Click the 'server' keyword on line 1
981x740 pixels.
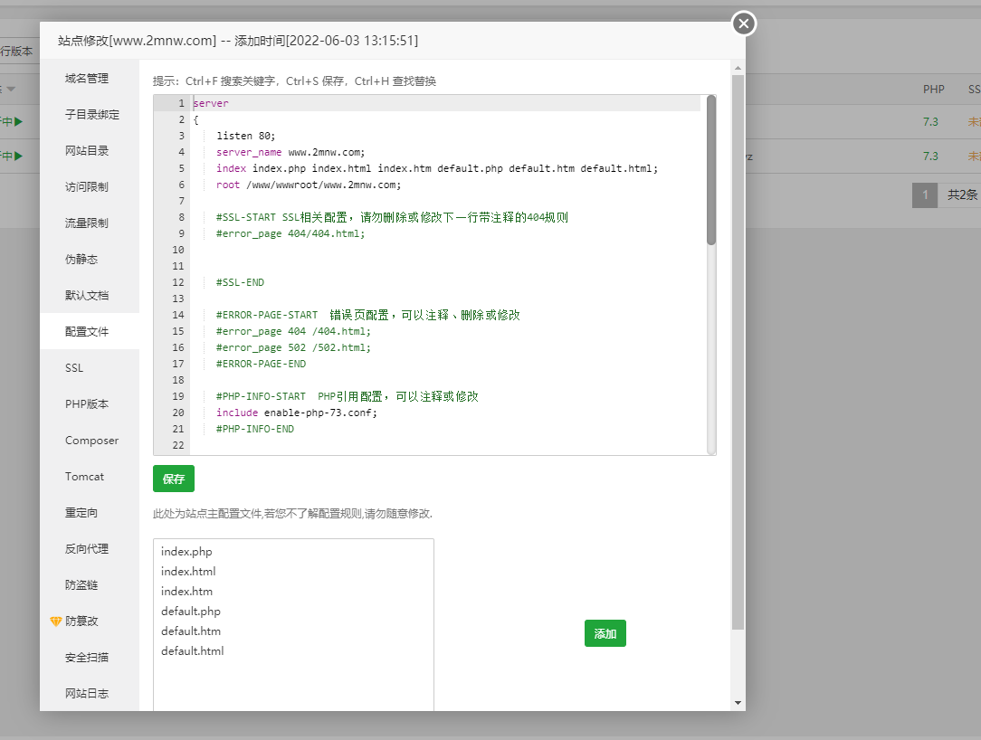211,103
